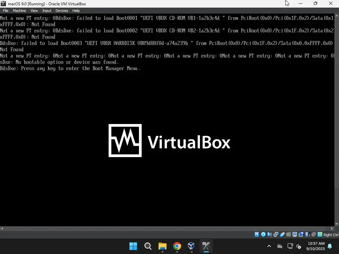Open the View menu

(34, 11)
